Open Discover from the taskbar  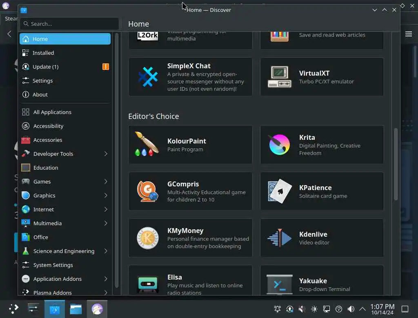coord(55,309)
